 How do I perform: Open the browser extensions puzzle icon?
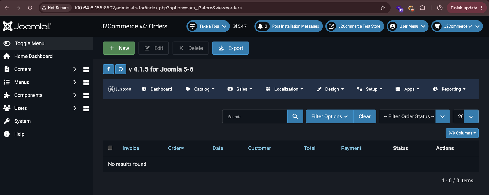[x=422, y=8]
